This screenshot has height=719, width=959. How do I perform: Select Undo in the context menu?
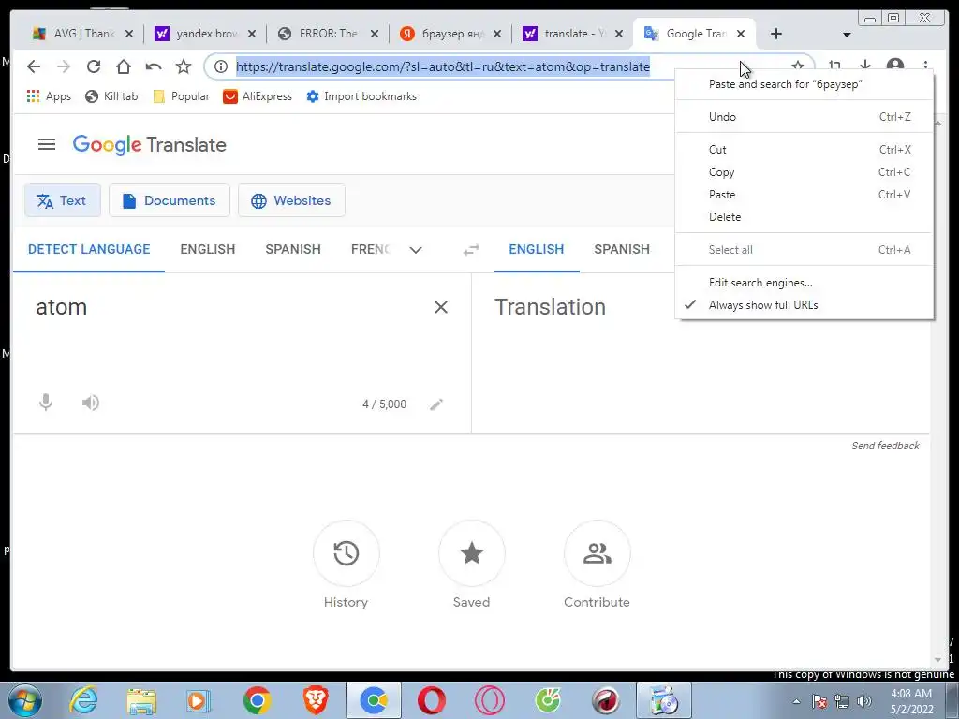pyautogui.click(x=804, y=117)
